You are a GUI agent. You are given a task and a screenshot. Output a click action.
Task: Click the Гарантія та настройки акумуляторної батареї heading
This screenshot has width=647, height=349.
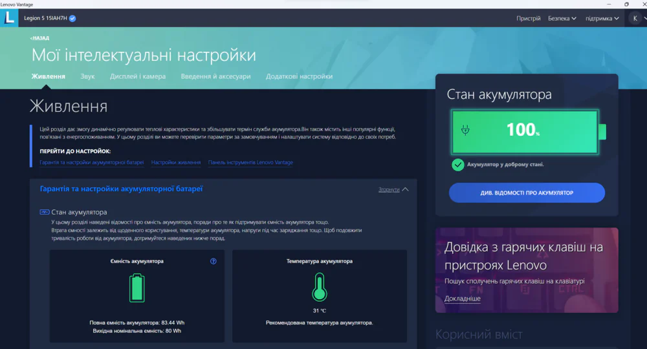pos(122,189)
